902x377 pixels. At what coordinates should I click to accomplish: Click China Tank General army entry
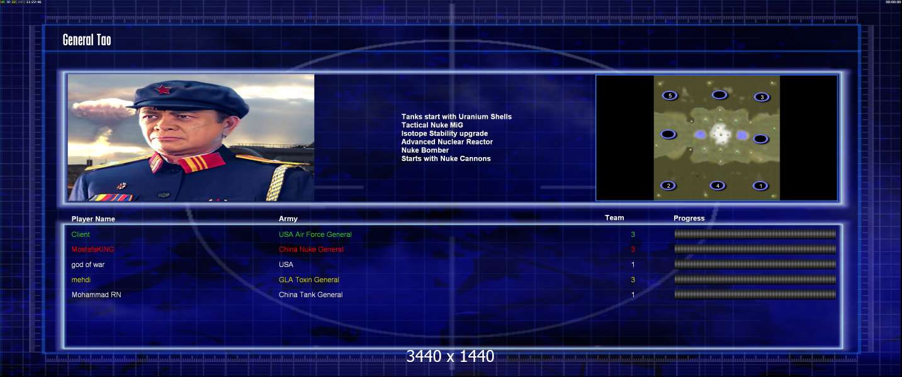pyautogui.click(x=311, y=295)
